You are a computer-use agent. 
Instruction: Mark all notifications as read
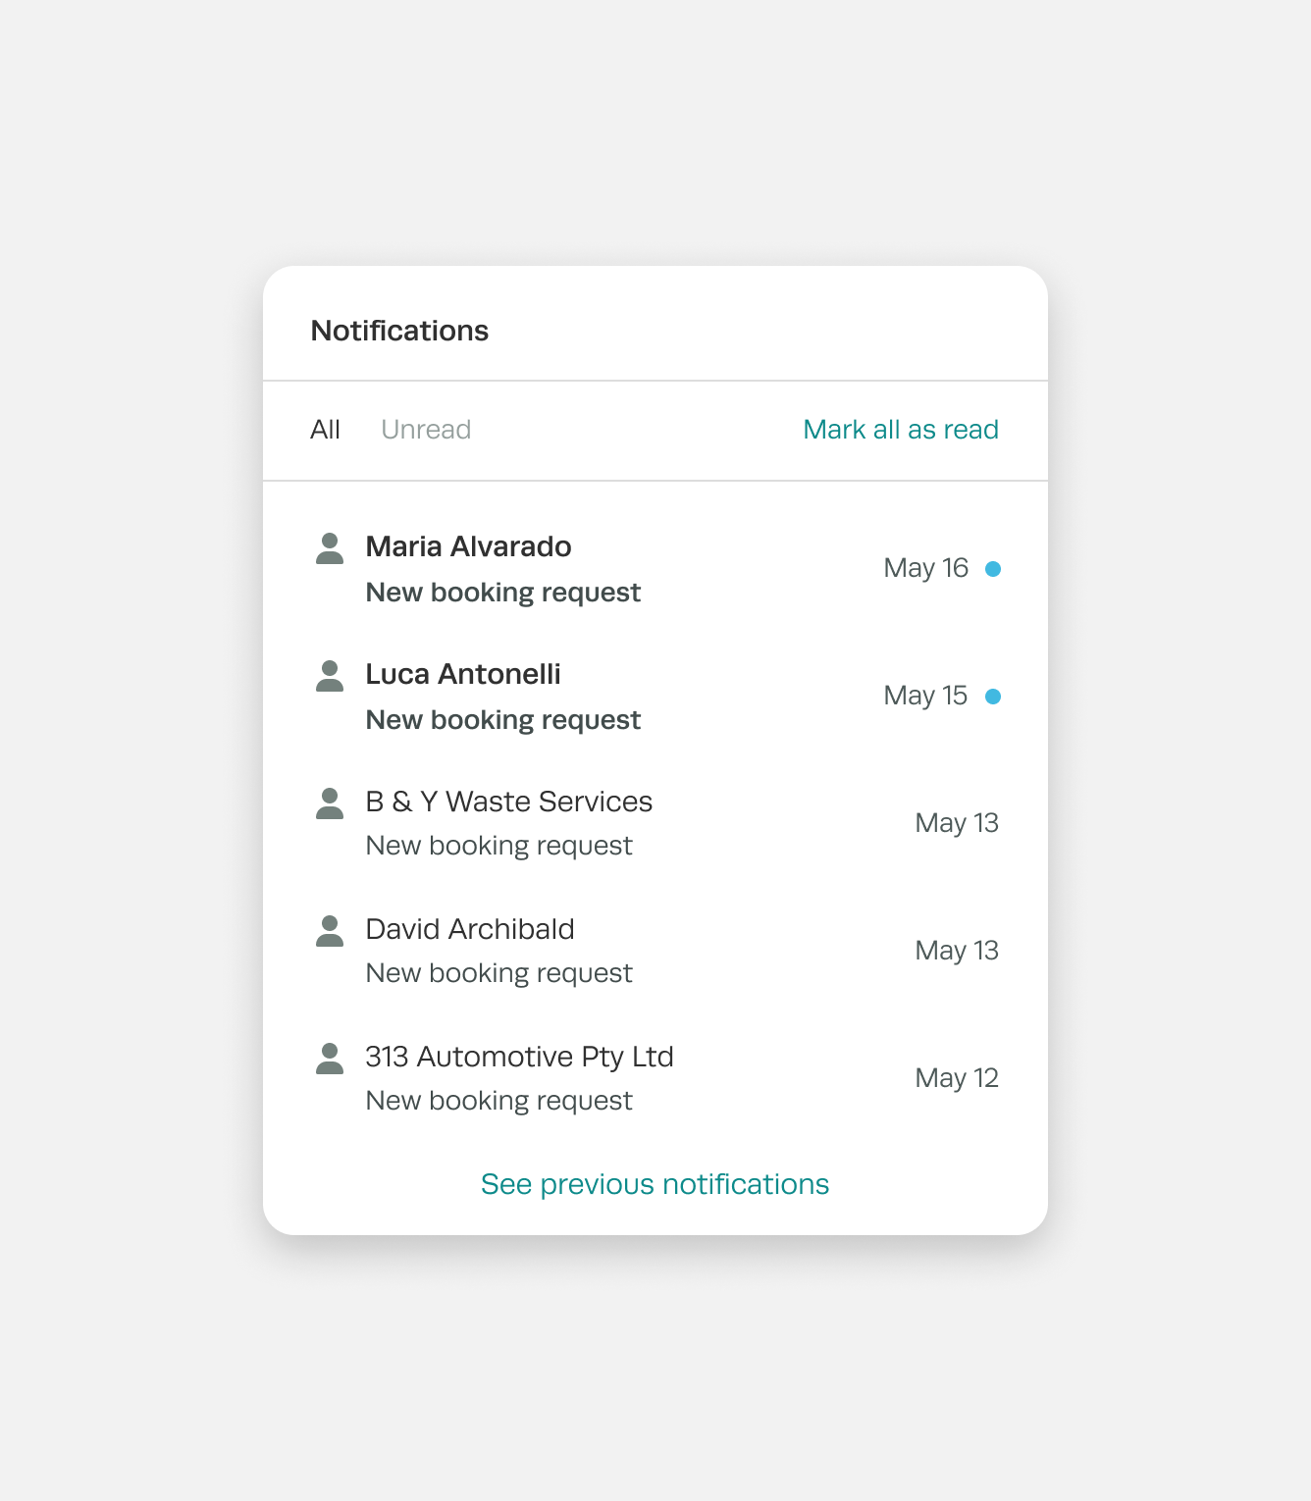click(x=900, y=430)
